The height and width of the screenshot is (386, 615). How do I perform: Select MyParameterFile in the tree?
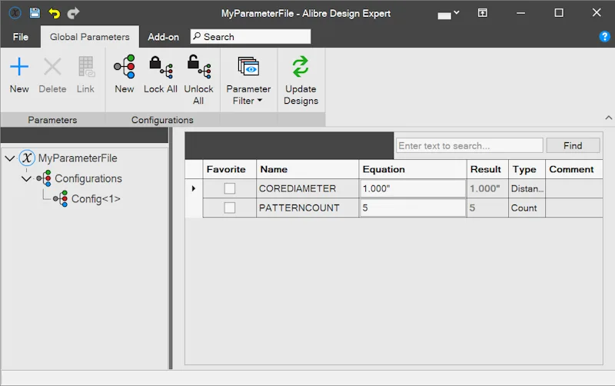[x=78, y=158]
